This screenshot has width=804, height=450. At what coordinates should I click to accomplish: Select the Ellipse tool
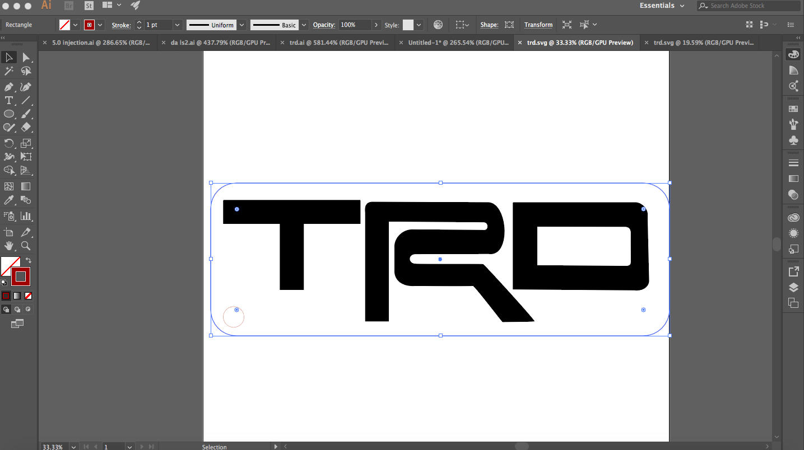9,114
